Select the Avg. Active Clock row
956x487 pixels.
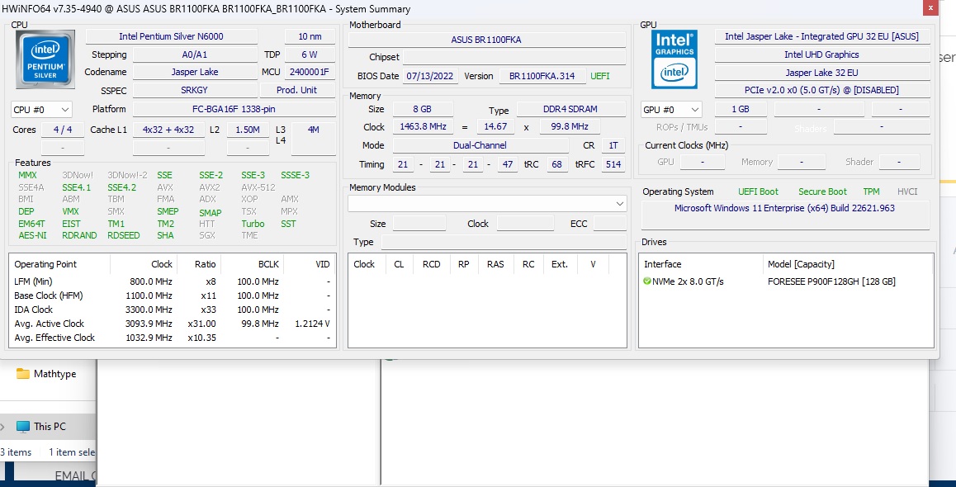click(173, 324)
